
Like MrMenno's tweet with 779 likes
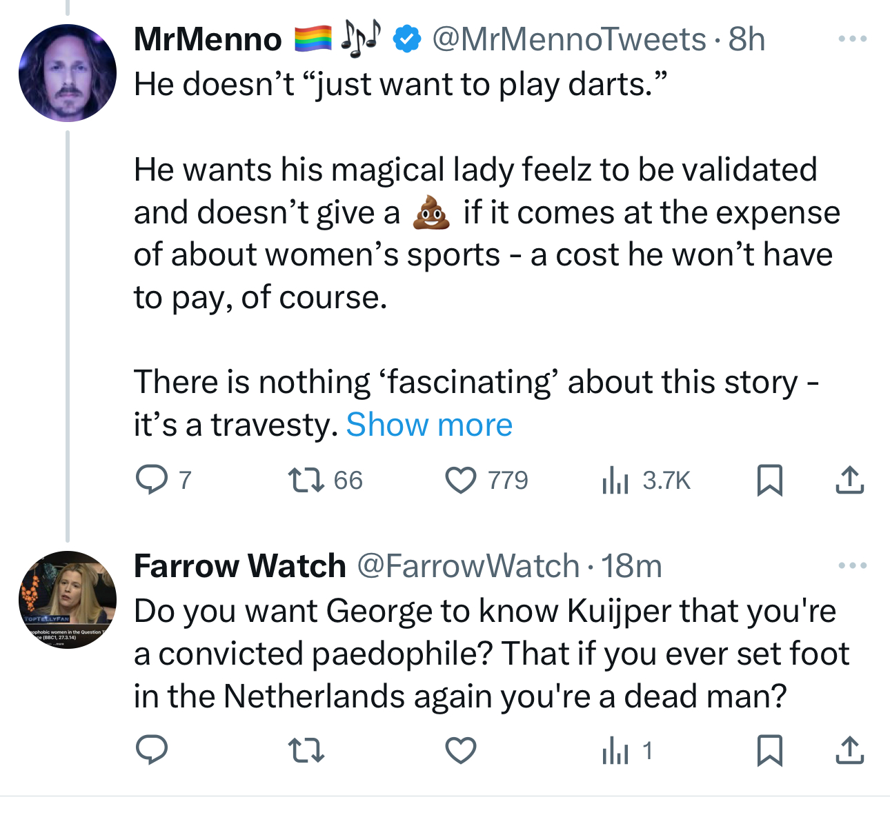point(461,480)
